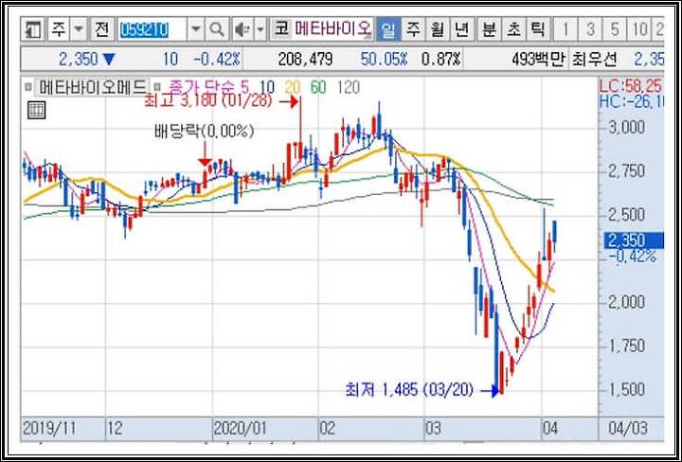682x462 pixels.
Task: Click the speaker sound icon
Action: coord(242,30)
